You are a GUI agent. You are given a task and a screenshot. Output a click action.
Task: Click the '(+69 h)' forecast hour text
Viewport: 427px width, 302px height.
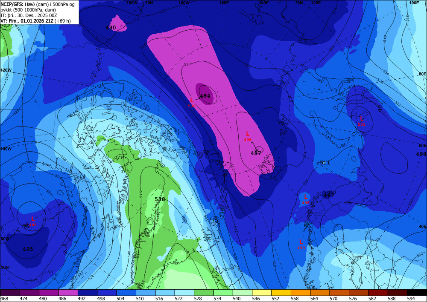63,21
